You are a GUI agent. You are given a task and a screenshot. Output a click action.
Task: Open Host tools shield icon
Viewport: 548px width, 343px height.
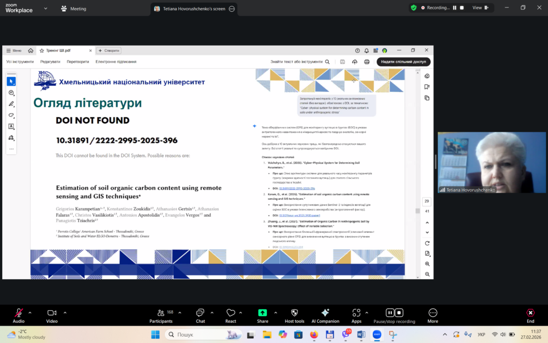click(294, 313)
